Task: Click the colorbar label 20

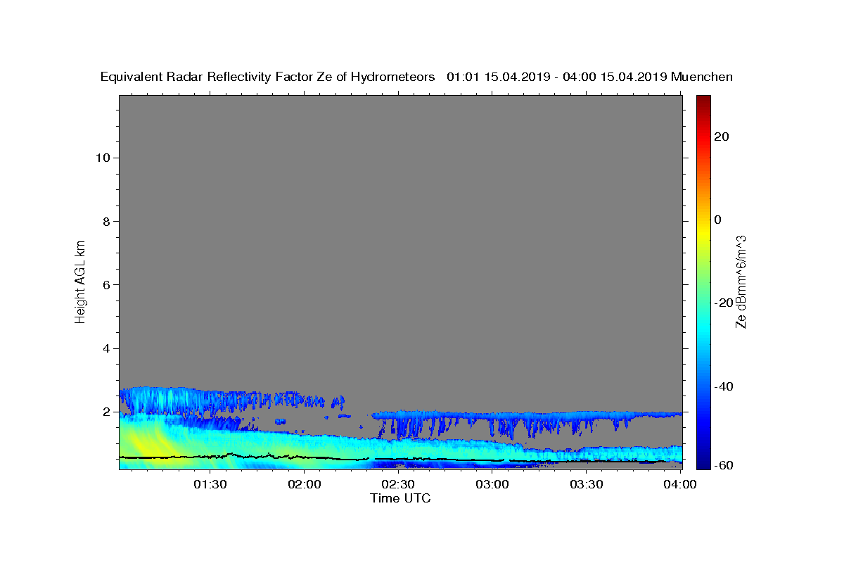Action: pyautogui.click(x=722, y=137)
